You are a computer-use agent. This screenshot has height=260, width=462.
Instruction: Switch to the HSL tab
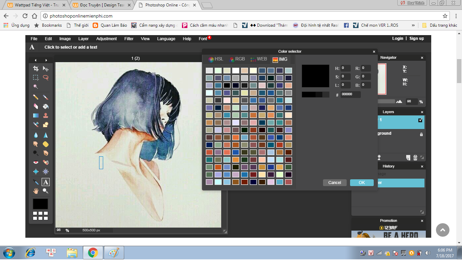(216, 59)
